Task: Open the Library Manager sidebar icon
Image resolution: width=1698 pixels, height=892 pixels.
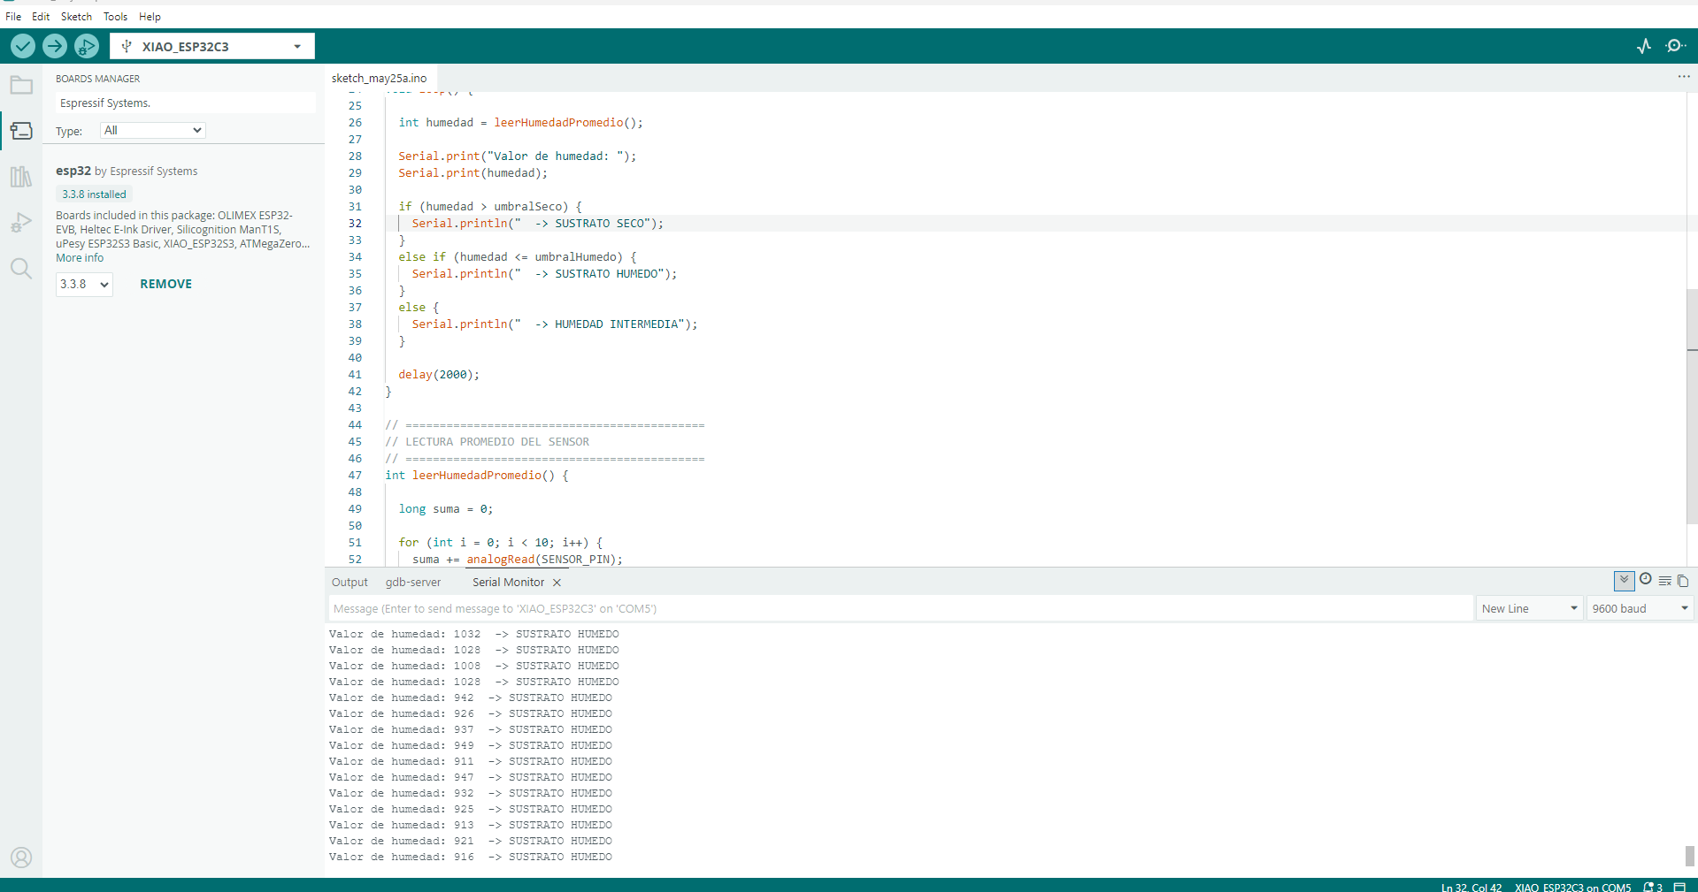Action: click(x=21, y=177)
